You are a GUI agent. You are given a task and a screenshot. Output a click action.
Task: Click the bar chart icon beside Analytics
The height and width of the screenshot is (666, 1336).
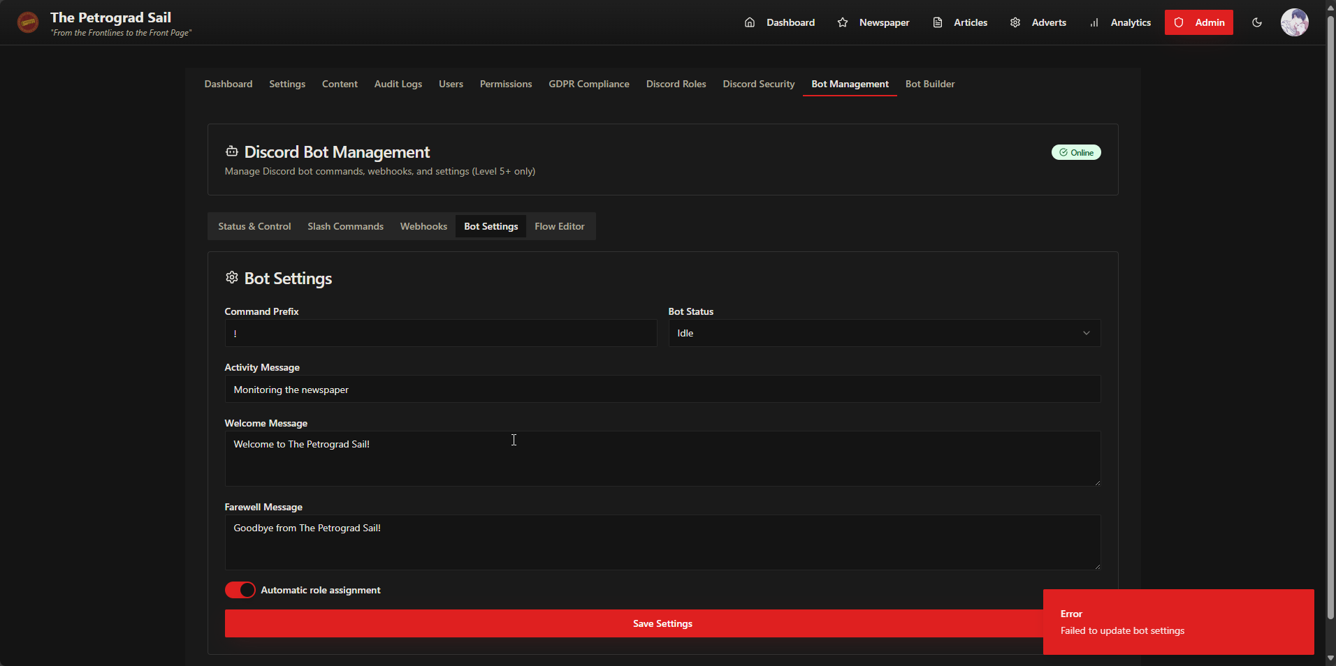[1094, 22]
